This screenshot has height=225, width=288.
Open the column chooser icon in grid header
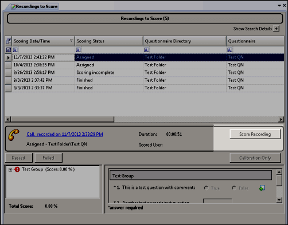(9, 41)
